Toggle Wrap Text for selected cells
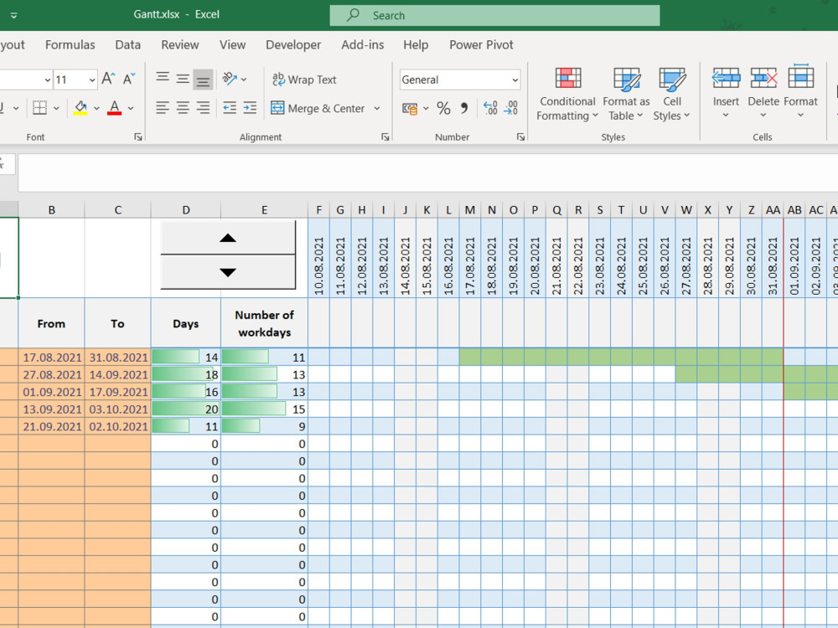Screen dimensions: 838x628 [x=304, y=80]
